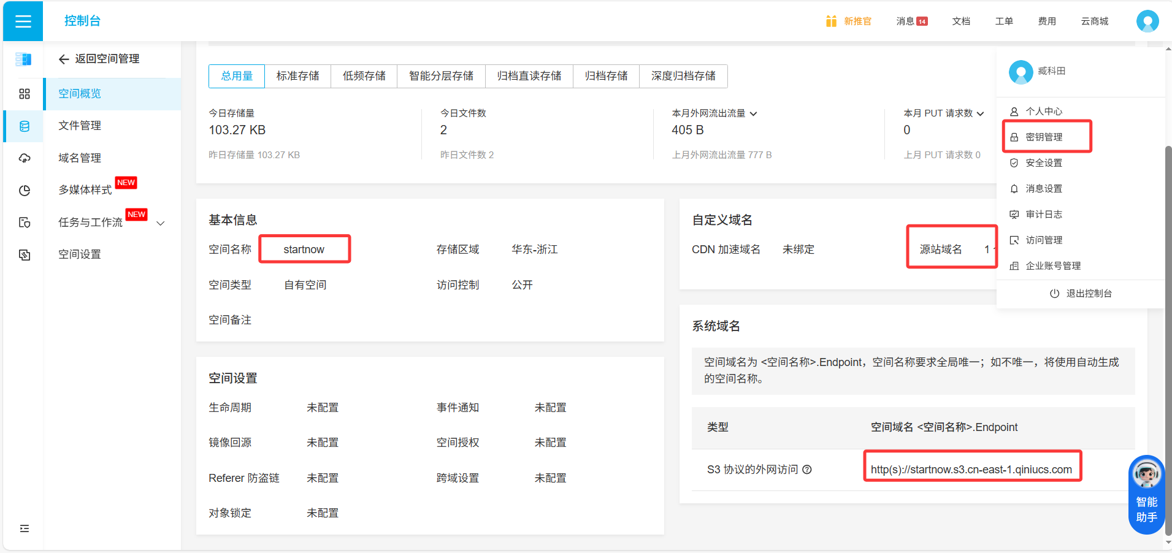Open the hamburger menu in top-left corner
Image resolution: width=1172 pixels, height=553 pixels.
pos(23,21)
